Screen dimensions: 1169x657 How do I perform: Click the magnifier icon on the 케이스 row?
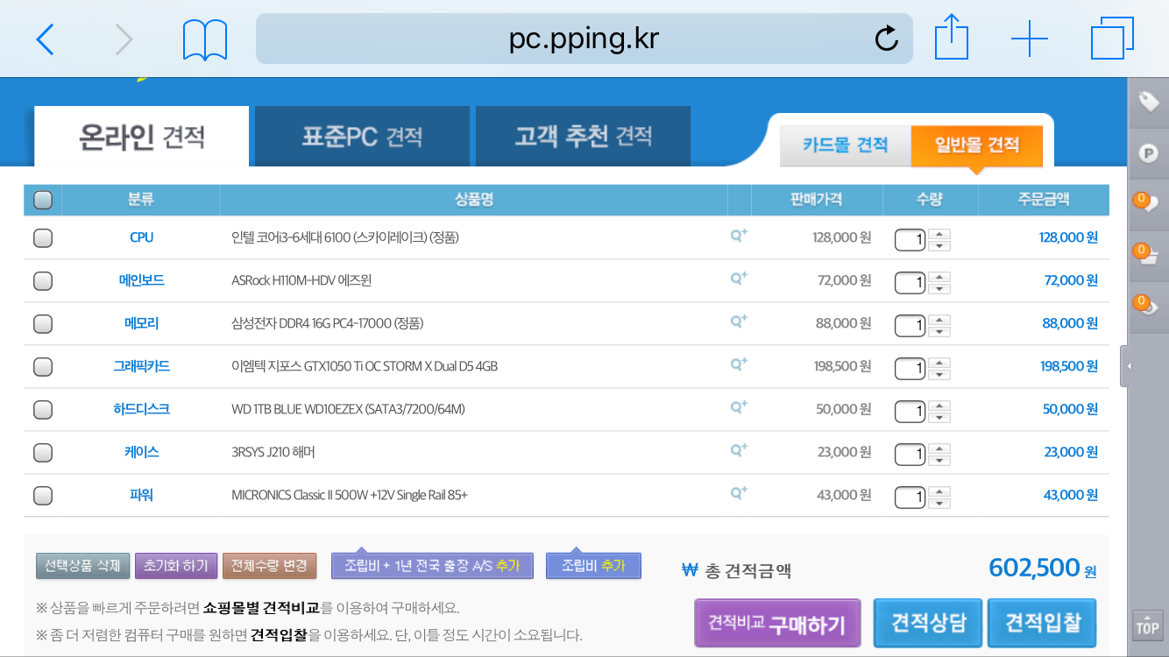point(739,450)
